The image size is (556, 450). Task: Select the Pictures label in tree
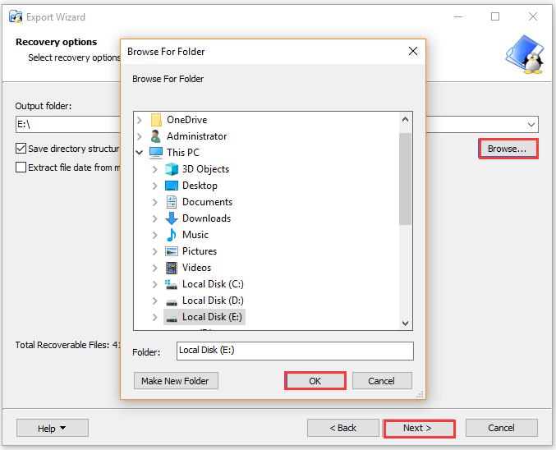(x=200, y=251)
